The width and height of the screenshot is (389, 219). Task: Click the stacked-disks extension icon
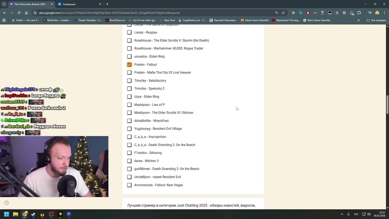click(293, 13)
